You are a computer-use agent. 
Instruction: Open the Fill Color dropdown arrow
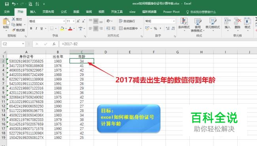coord(66,28)
